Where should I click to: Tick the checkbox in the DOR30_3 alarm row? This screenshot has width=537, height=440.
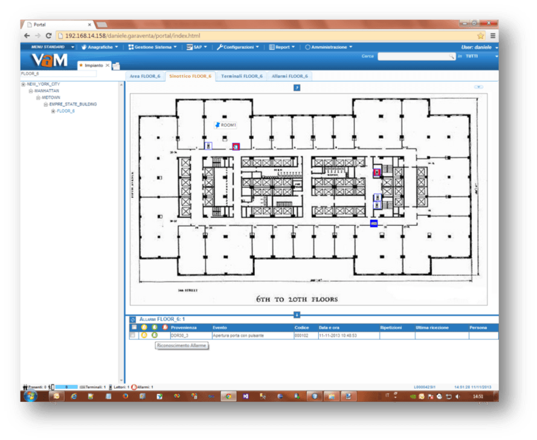click(x=133, y=335)
